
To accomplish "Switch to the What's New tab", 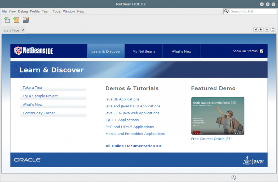I will (181, 51).
